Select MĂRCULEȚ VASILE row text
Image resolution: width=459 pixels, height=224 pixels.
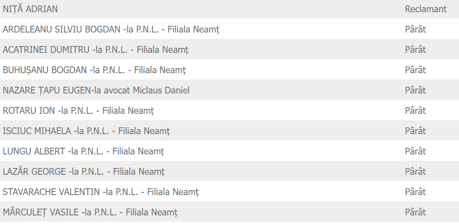click(x=90, y=212)
